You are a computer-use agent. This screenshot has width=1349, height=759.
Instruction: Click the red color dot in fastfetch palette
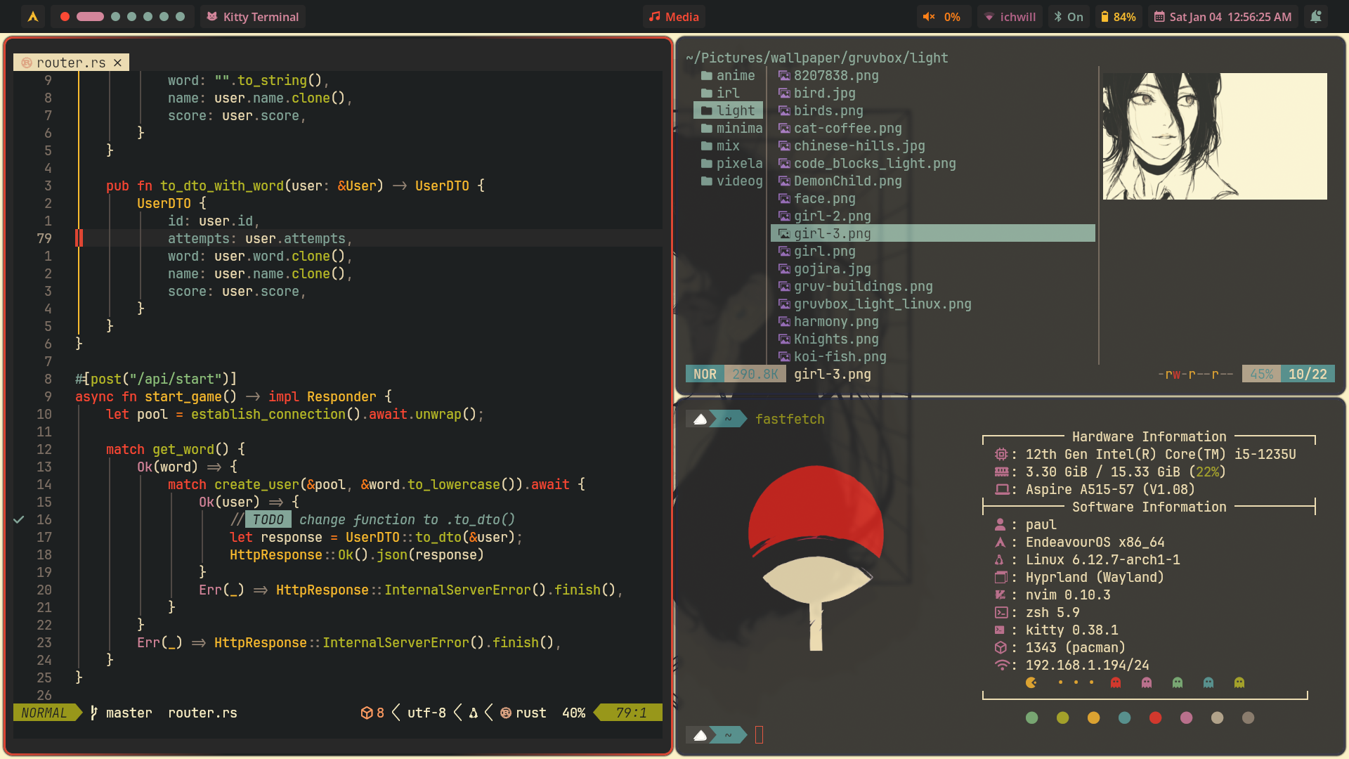(1155, 718)
